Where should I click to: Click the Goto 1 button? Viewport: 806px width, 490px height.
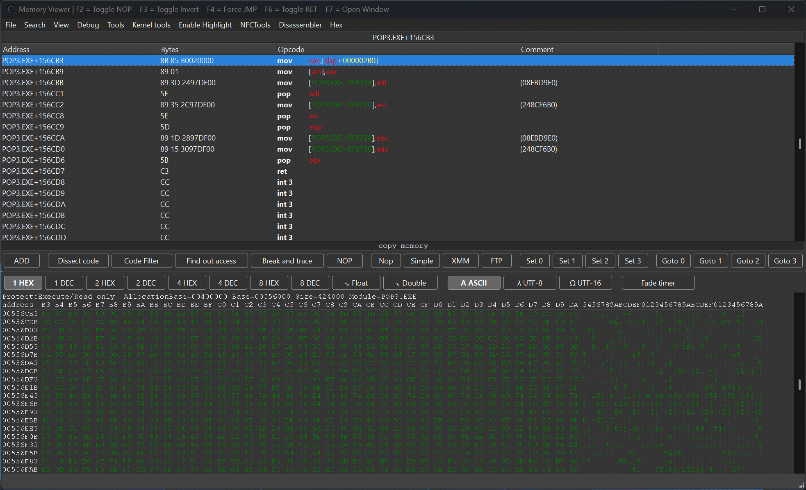pos(710,261)
